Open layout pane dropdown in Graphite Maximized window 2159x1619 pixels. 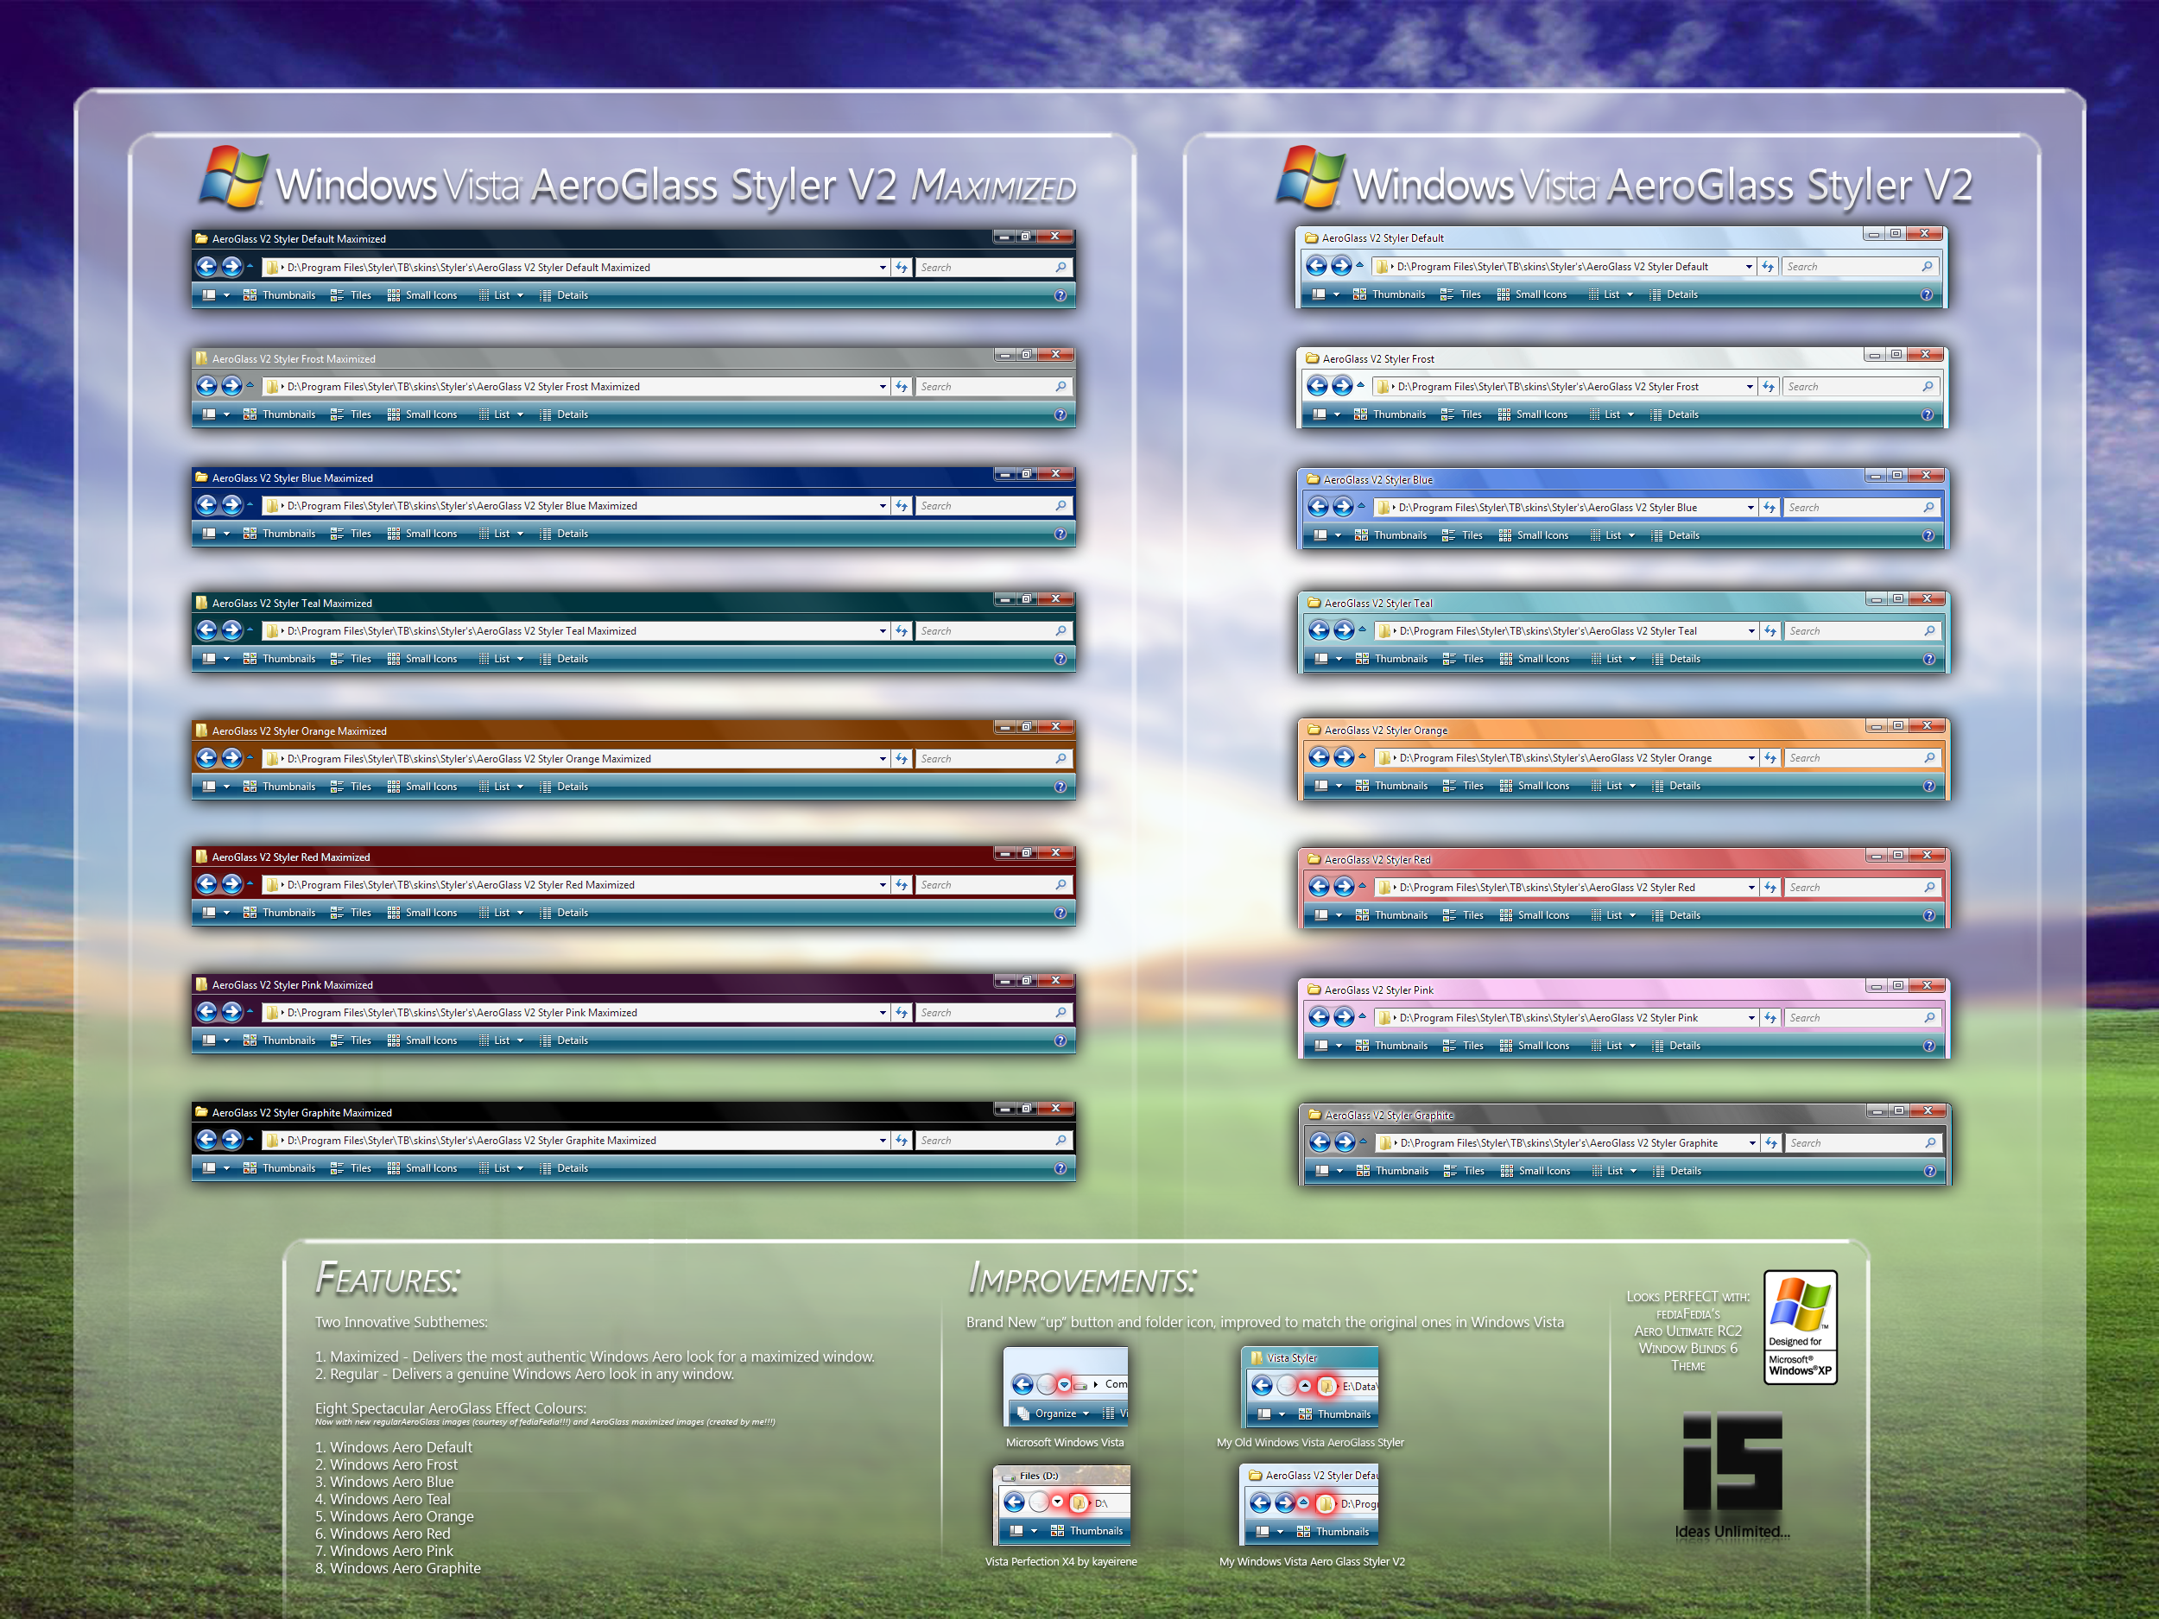point(226,1168)
